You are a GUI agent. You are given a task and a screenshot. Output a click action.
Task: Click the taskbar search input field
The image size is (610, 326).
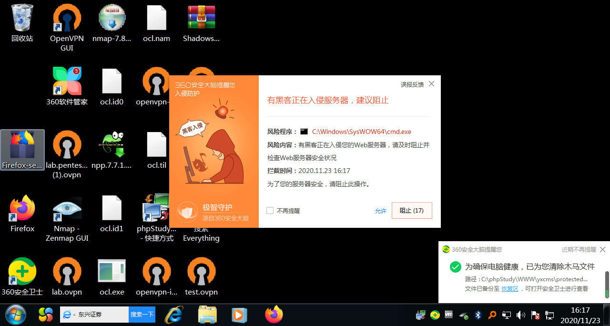(102, 315)
